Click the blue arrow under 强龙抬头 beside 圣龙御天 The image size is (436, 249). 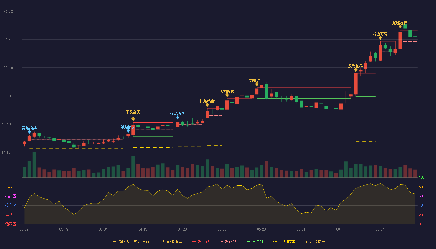pos(128,131)
